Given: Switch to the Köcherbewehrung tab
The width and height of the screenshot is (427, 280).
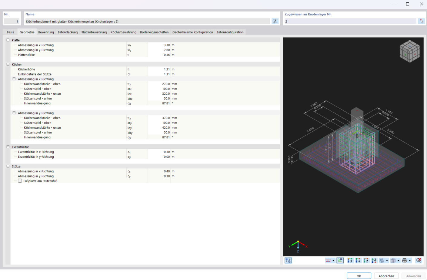Looking at the screenshot, I should [123, 32].
